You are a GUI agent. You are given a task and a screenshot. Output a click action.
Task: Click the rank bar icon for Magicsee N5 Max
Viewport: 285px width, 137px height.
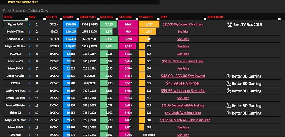[30, 120]
